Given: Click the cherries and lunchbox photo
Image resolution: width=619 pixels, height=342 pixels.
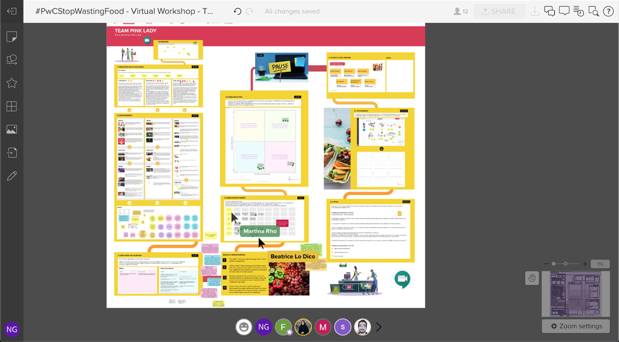Looking at the screenshot, I should tap(337, 148).
